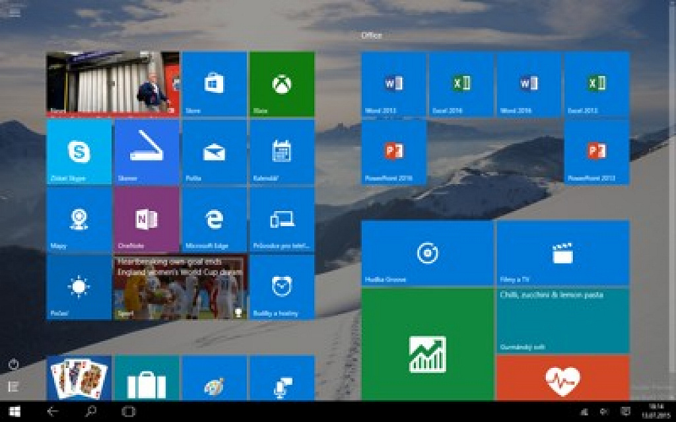
Task: Open the taskbar search magnifier
Action: click(90, 411)
